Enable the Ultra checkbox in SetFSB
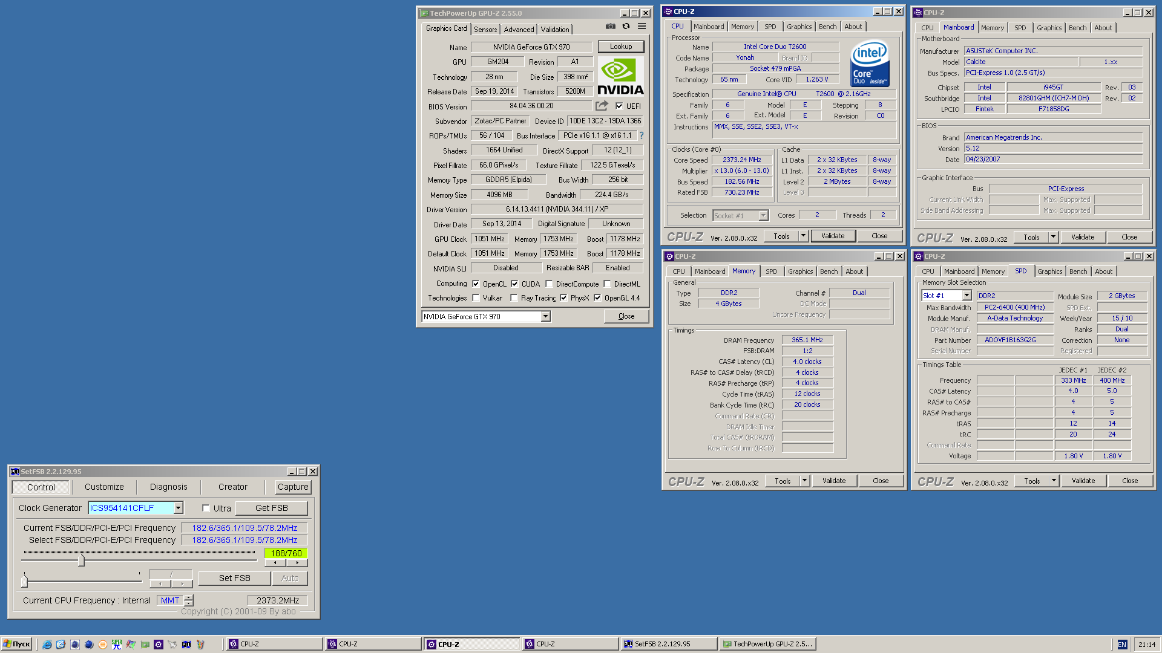This screenshot has width=1162, height=653. (206, 508)
